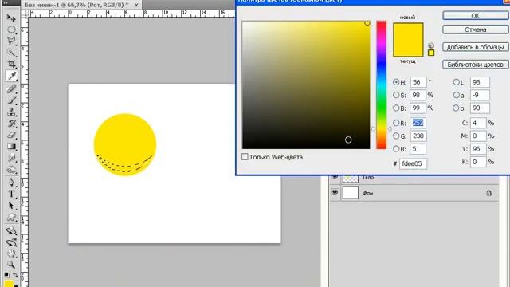The height and width of the screenshot is (287, 510).
Task: Select the Path Selection tool
Action: [11, 206]
